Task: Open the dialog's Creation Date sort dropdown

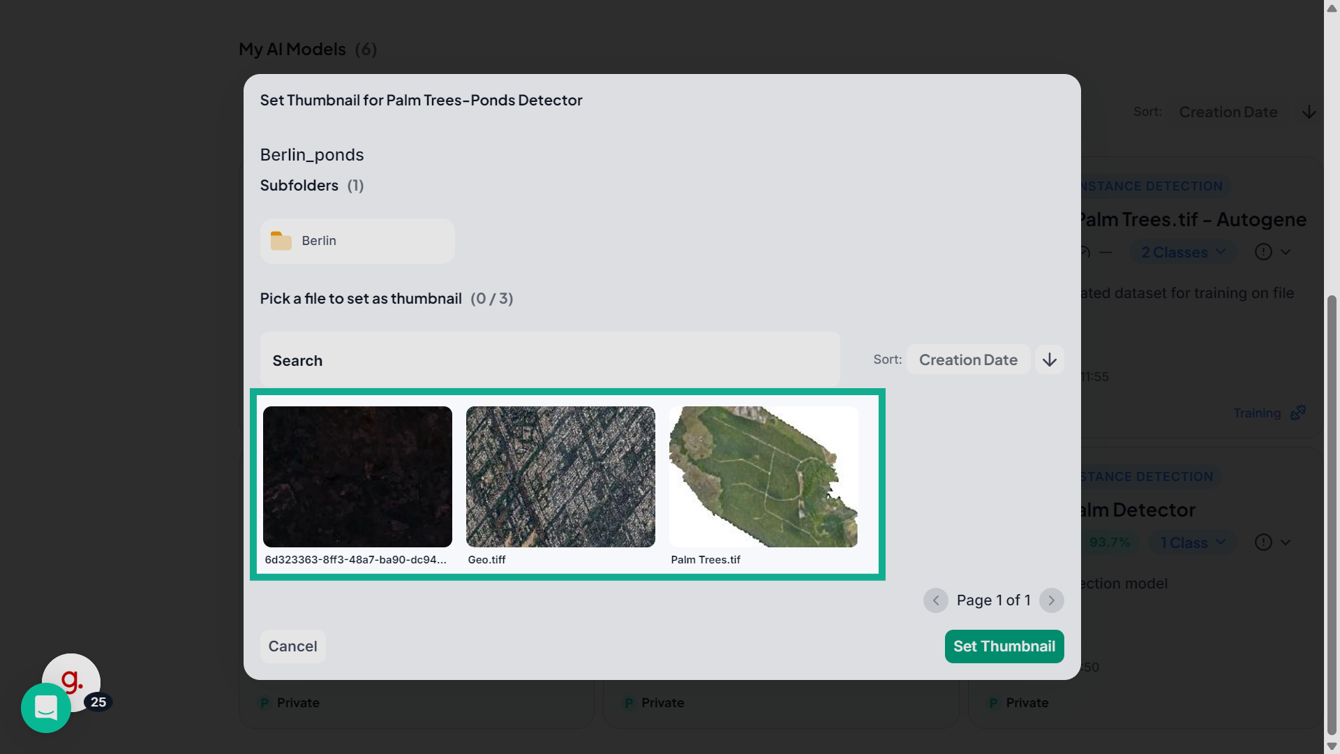Action: pyautogui.click(x=968, y=360)
